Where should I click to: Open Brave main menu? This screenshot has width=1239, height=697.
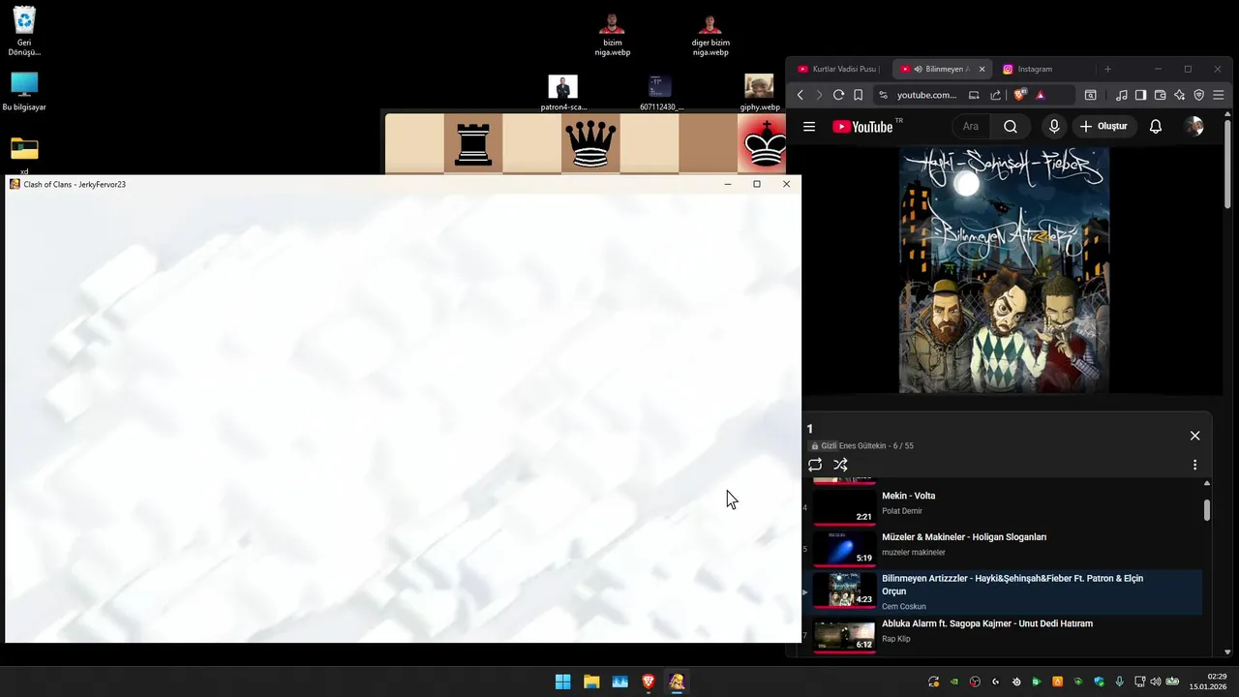click(1220, 95)
